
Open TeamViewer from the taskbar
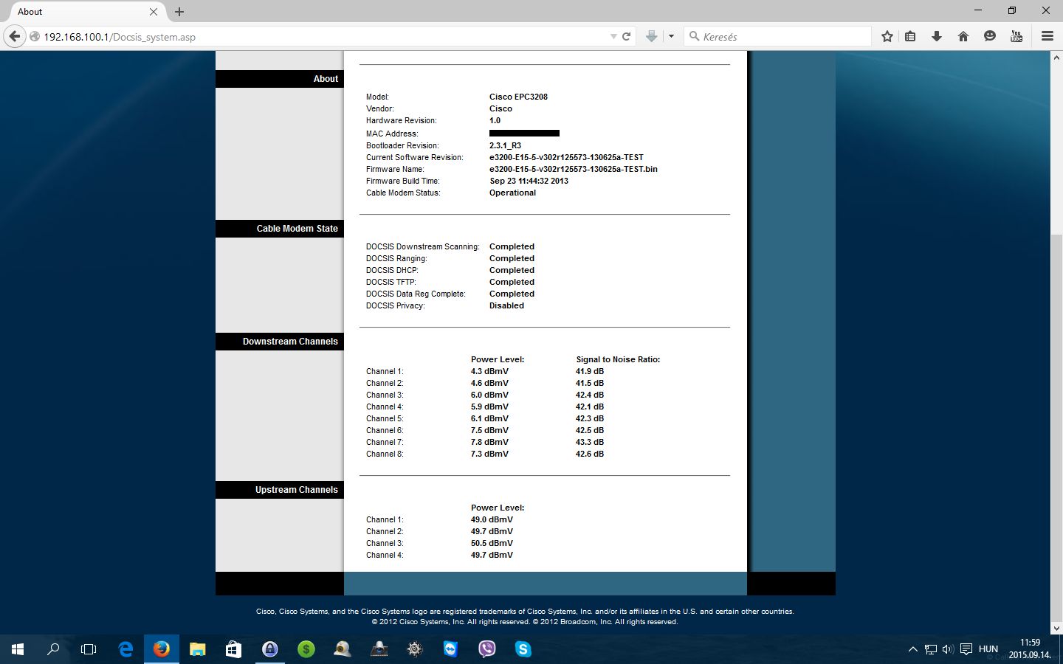(450, 649)
